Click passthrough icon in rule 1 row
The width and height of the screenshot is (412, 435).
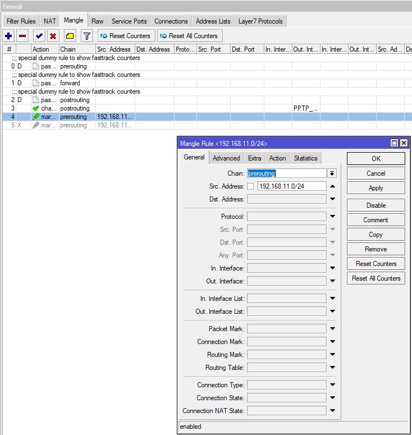click(35, 83)
